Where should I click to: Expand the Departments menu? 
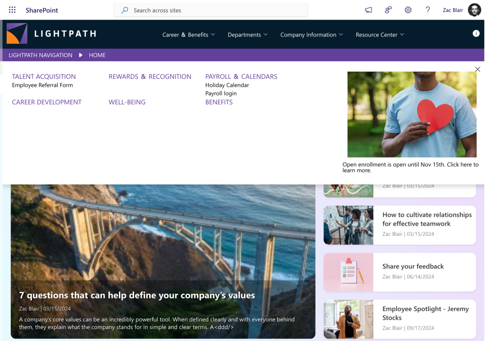[247, 35]
